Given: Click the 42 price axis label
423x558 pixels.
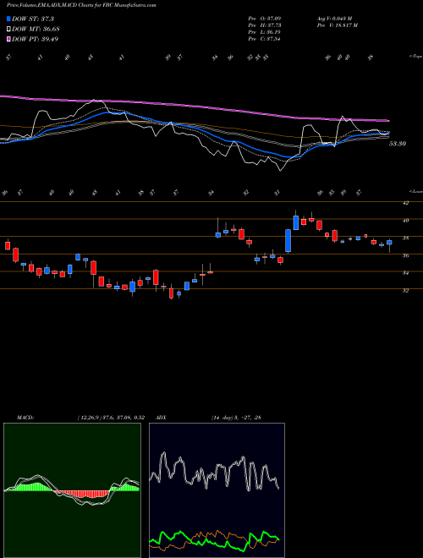Looking at the screenshot, I should [x=405, y=203].
